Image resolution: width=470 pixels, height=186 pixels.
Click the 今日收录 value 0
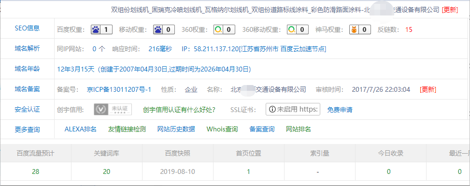tap(389, 172)
